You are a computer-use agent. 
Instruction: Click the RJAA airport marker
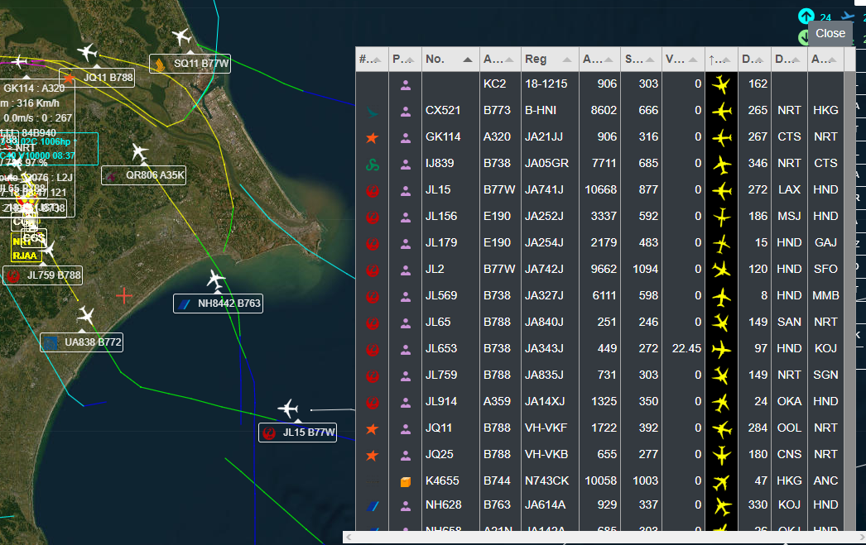(x=25, y=256)
